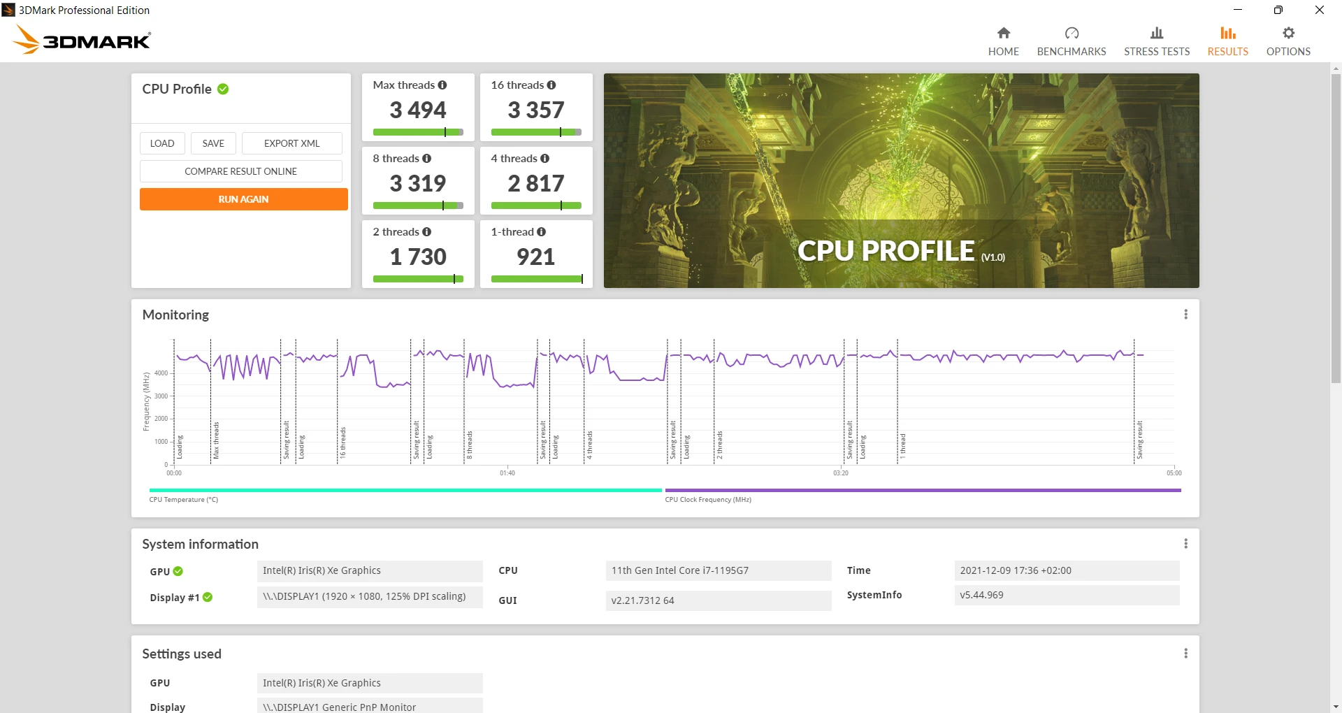Click the CPU Profile preview image
This screenshot has height=713, width=1342.
pyautogui.click(x=902, y=180)
